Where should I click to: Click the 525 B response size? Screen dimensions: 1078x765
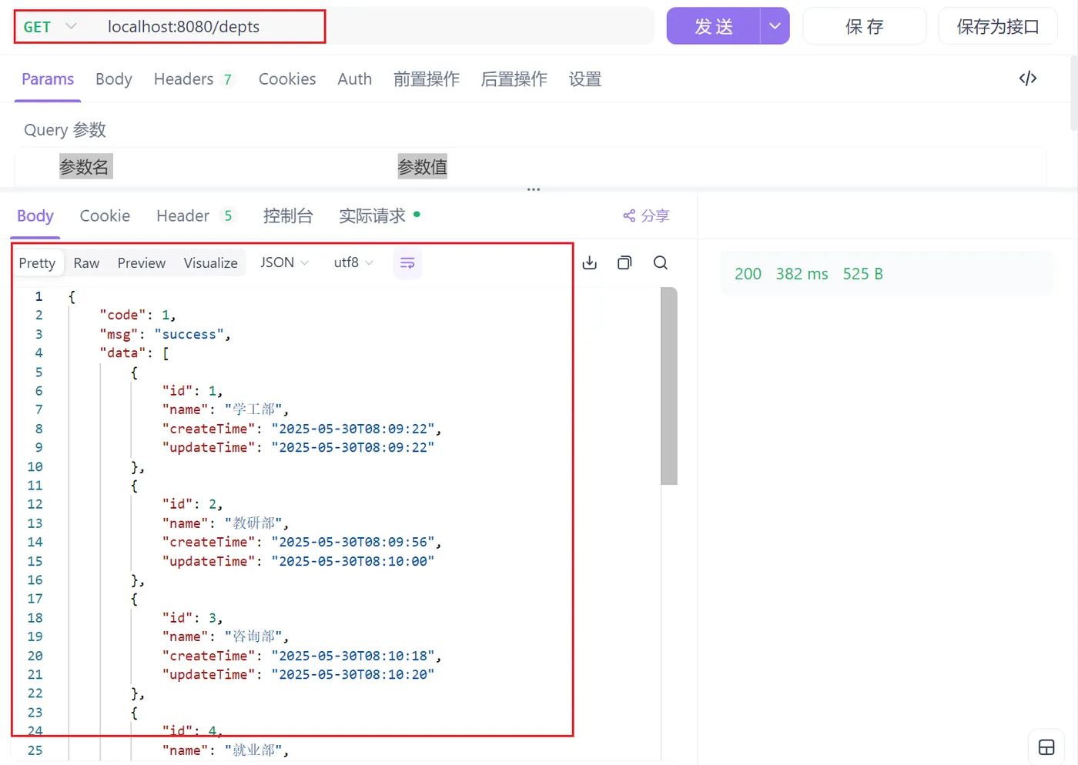(862, 274)
